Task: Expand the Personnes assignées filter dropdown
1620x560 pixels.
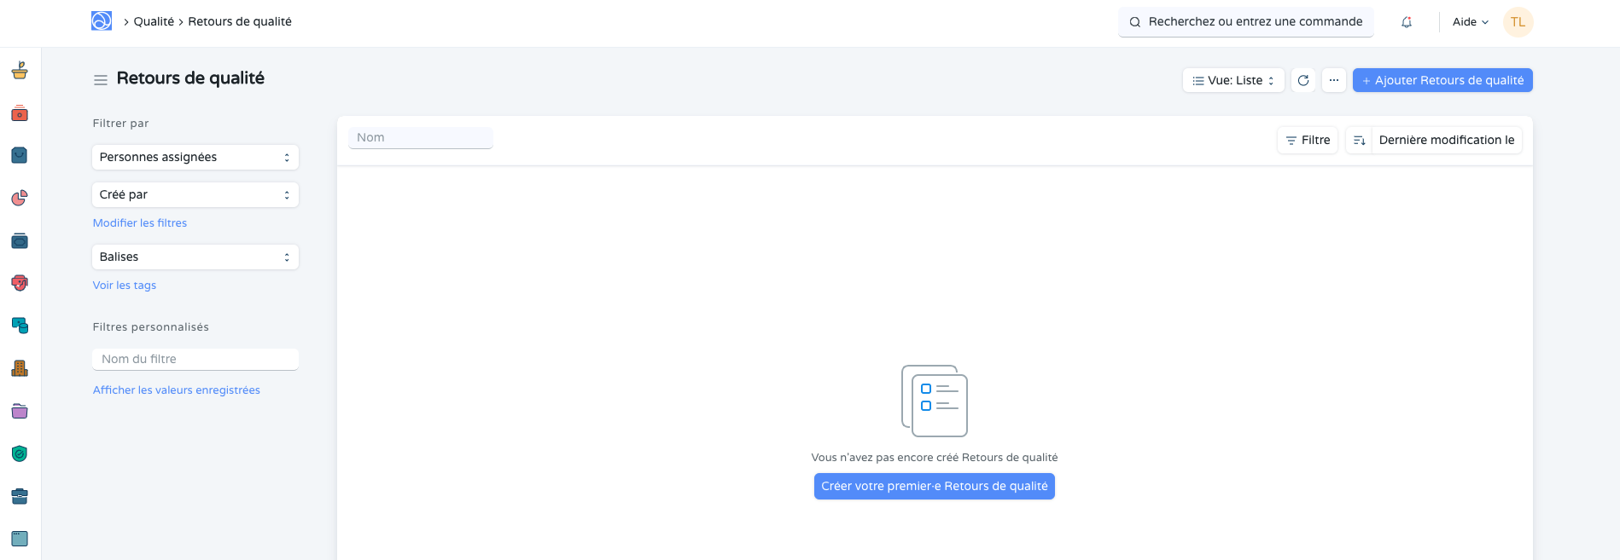Action: (195, 157)
